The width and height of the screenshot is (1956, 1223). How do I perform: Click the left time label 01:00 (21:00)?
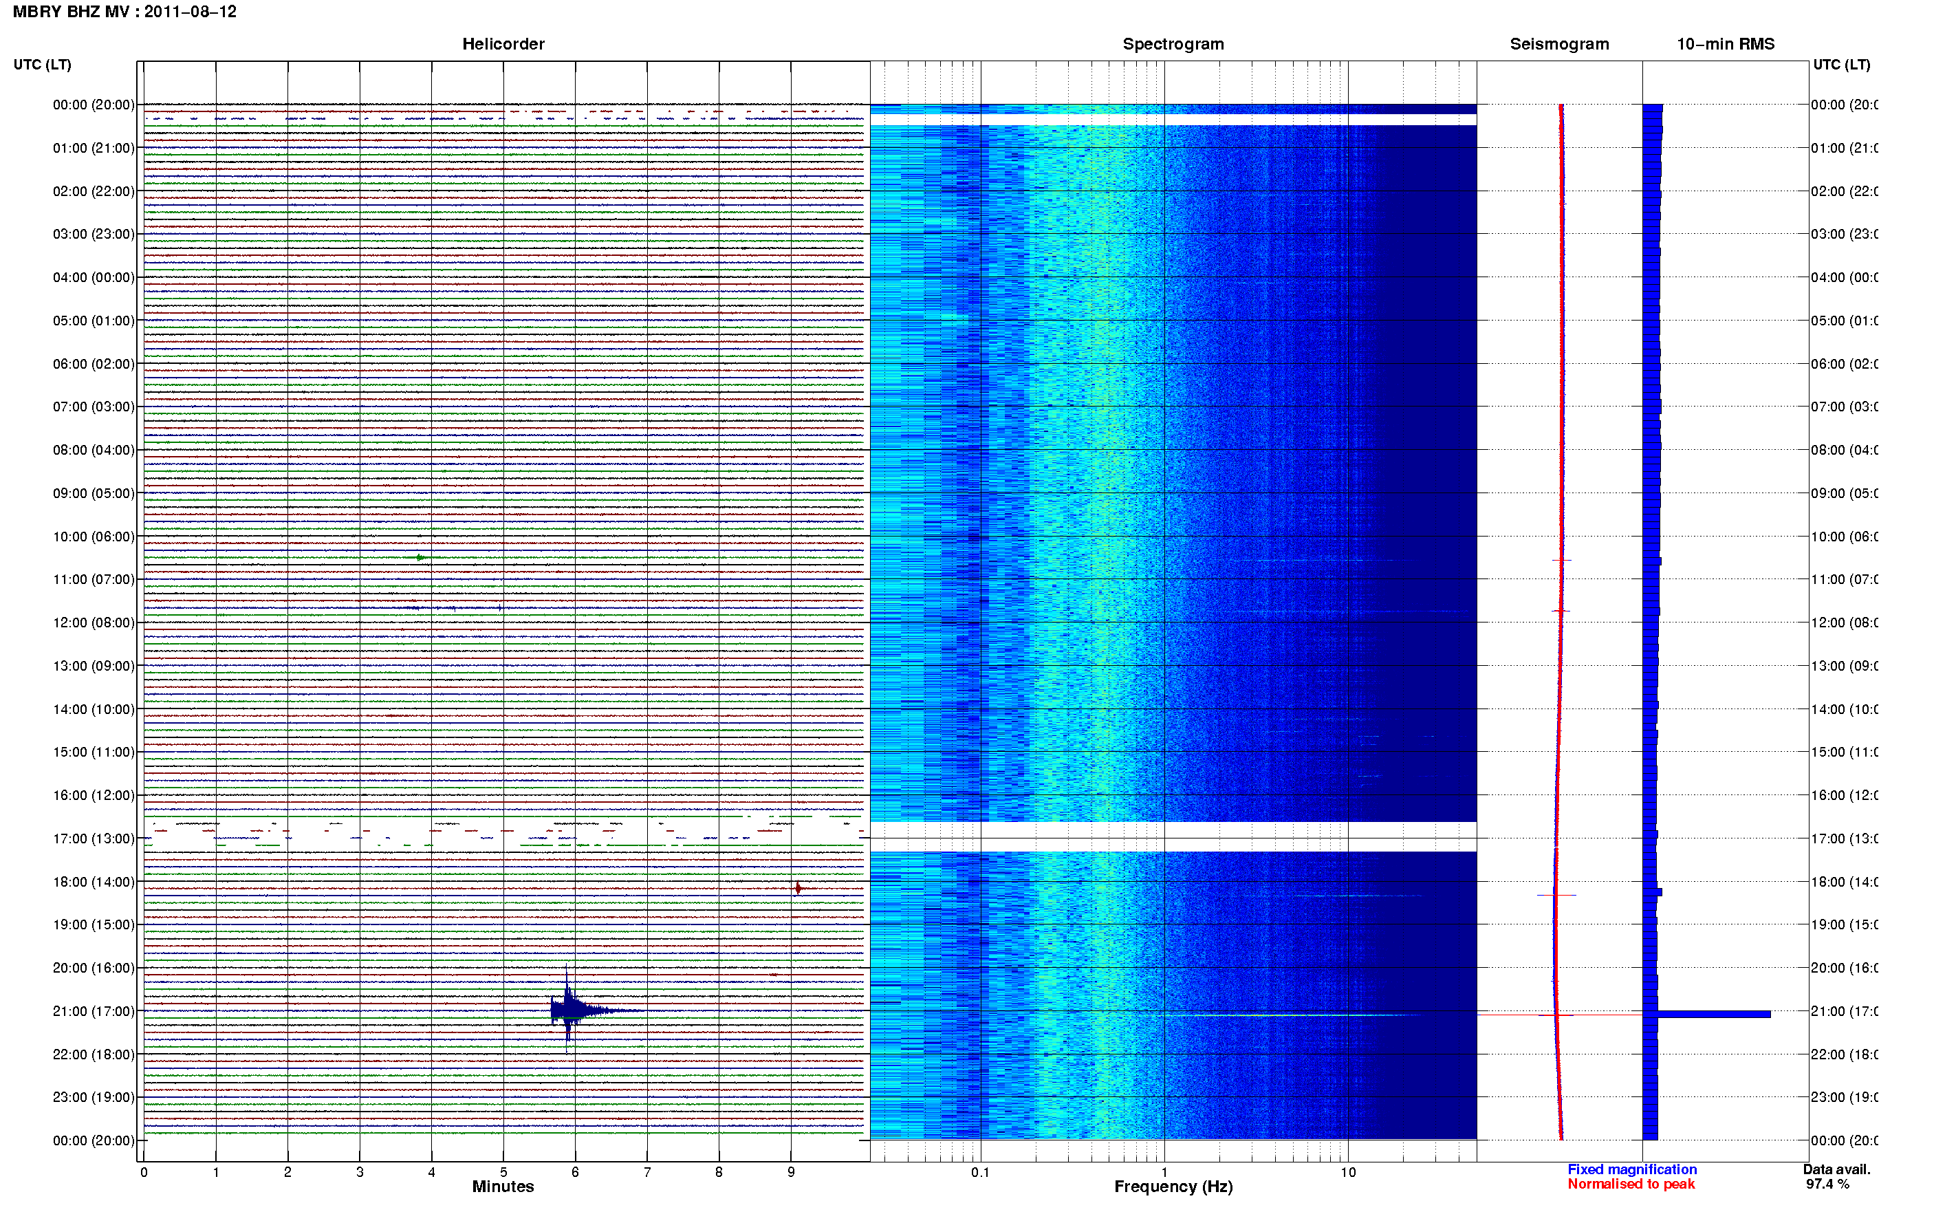point(94,148)
